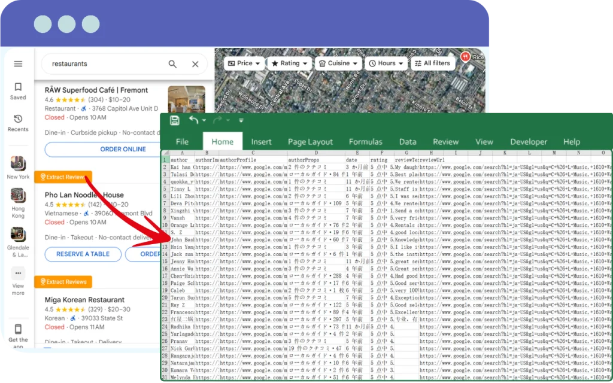Open the Data ribbon tab
The width and height of the screenshot is (613, 383).
408,142
